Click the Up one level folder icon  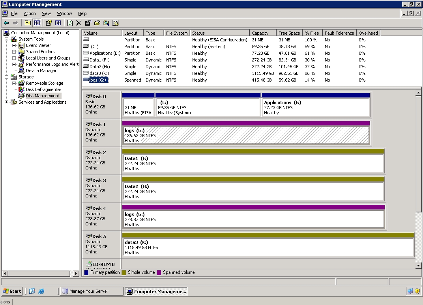click(x=28, y=23)
